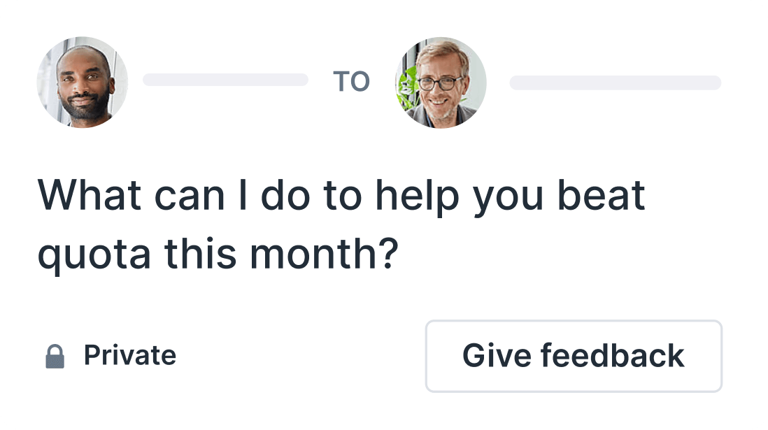Click the padlock icon beside Private
This screenshot has width=768, height=430.
click(55, 356)
